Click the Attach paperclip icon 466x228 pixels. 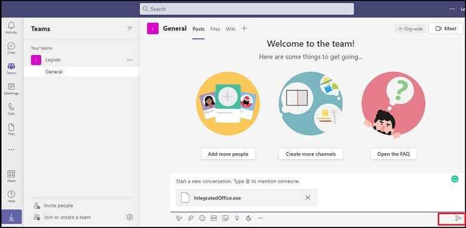click(191, 218)
